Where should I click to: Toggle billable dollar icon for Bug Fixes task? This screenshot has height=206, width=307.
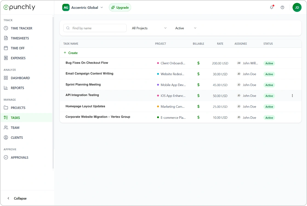point(198,63)
